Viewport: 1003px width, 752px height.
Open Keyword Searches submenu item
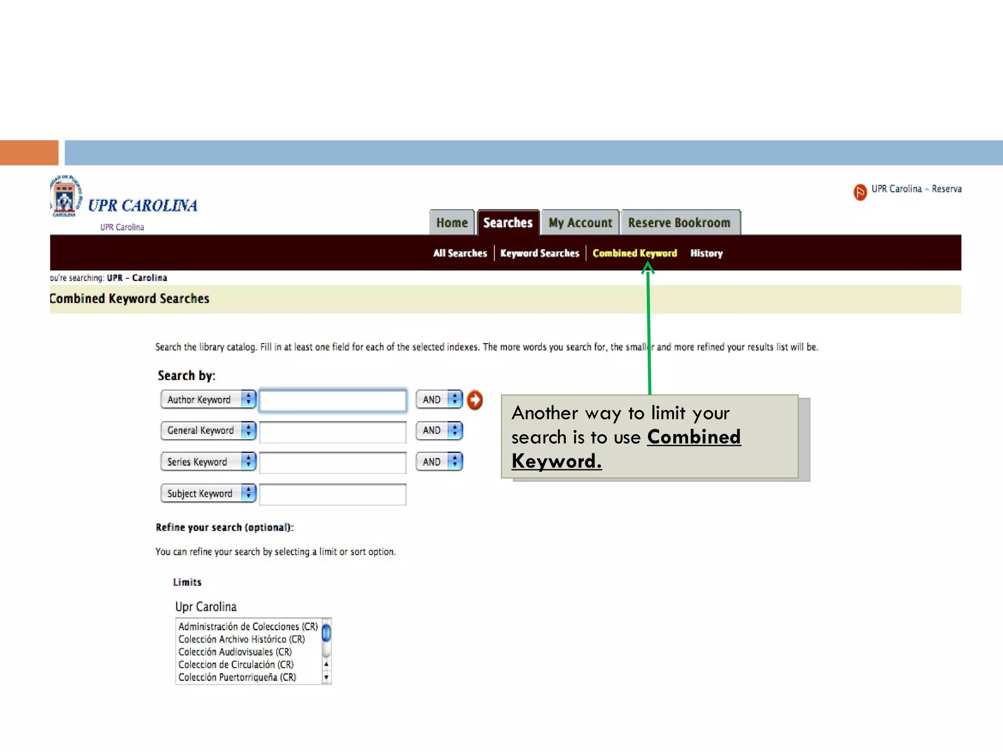click(x=540, y=253)
